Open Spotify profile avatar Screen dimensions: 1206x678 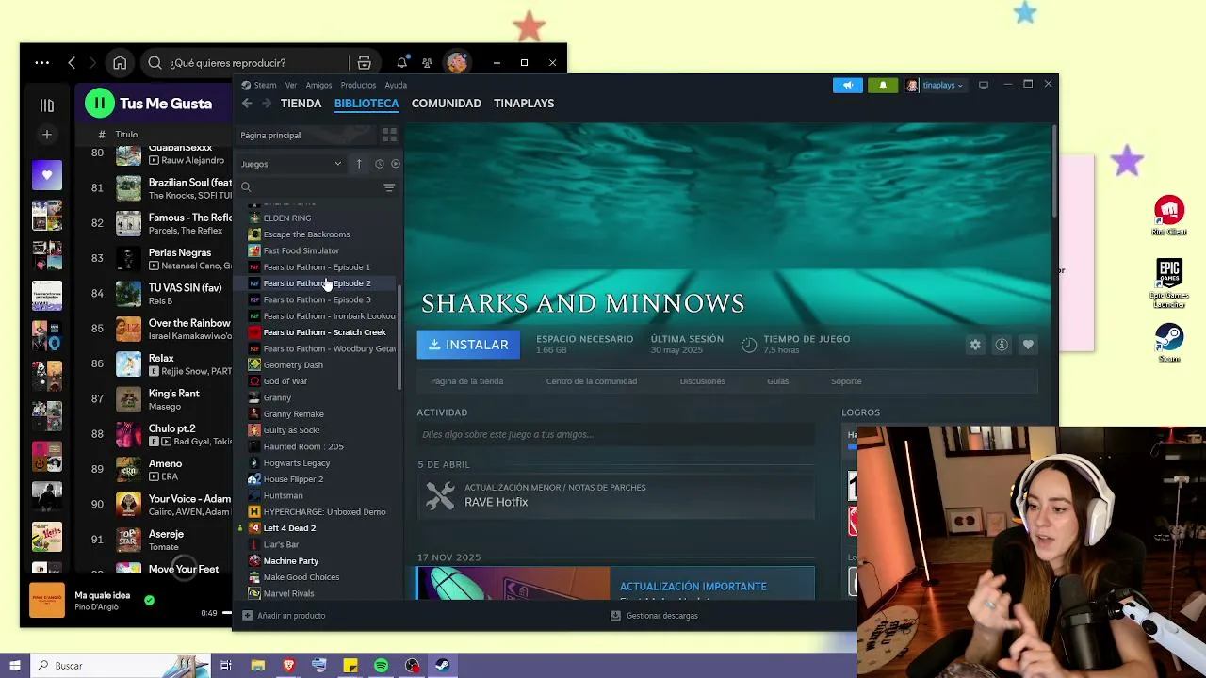[x=457, y=63]
